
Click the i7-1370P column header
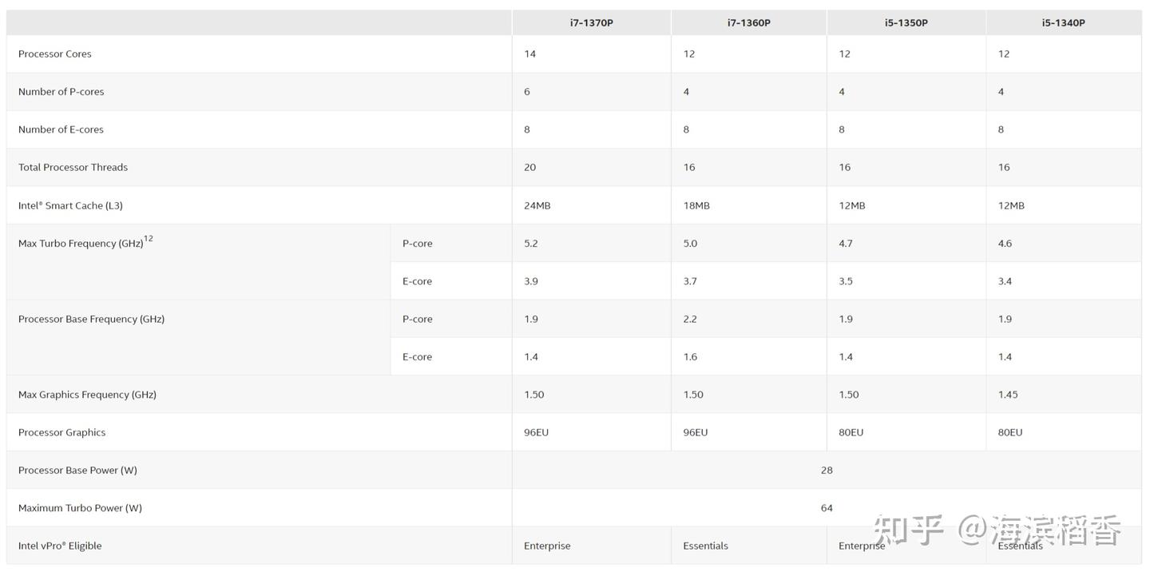[x=591, y=23]
